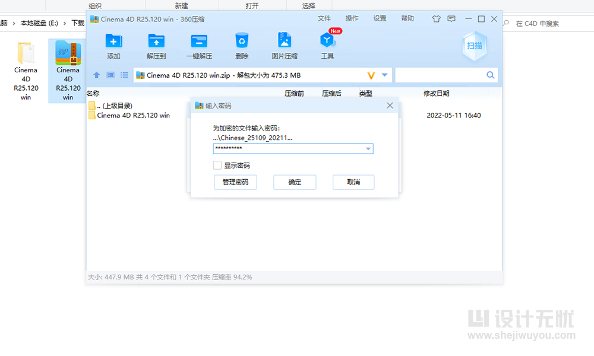594x356 pixels.
Task: Open the feedback message icon
Action: tap(451, 19)
